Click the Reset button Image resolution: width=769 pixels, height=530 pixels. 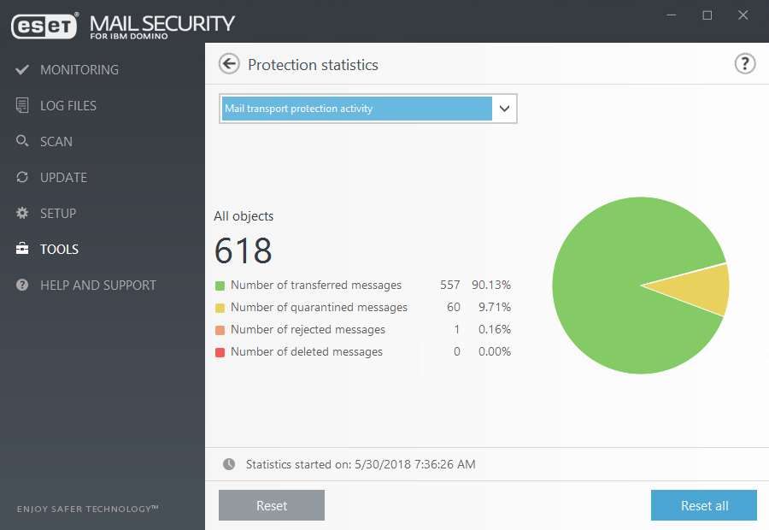(272, 505)
